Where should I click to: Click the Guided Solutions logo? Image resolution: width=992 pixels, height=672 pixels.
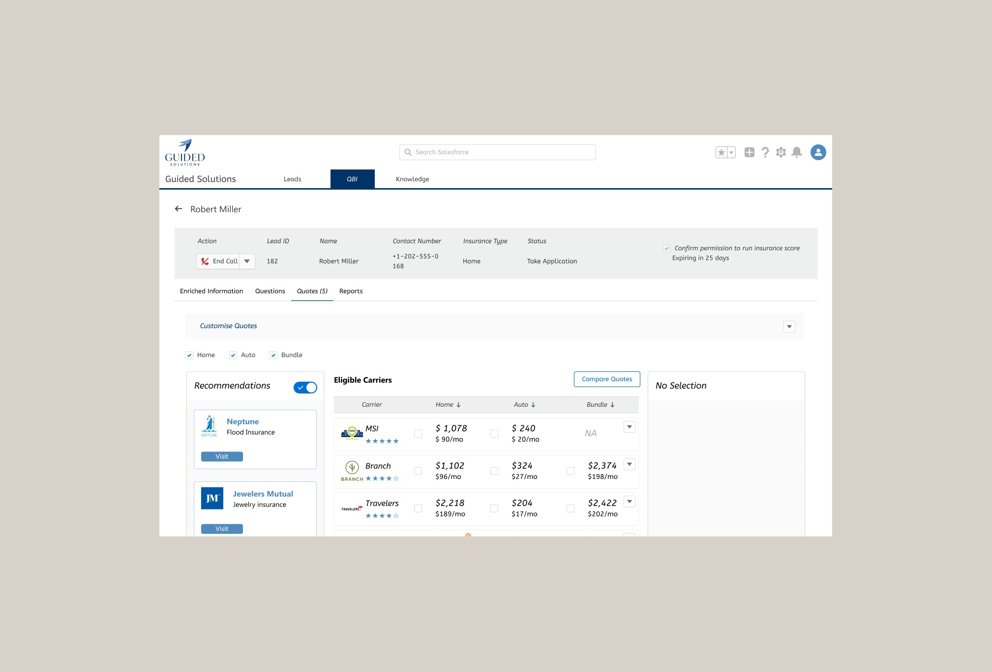(185, 152)
